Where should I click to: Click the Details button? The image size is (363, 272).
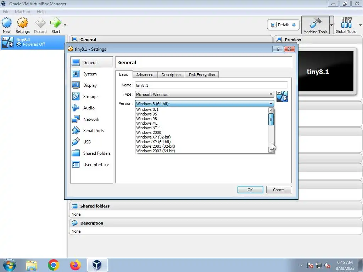(x=283, y=25)
